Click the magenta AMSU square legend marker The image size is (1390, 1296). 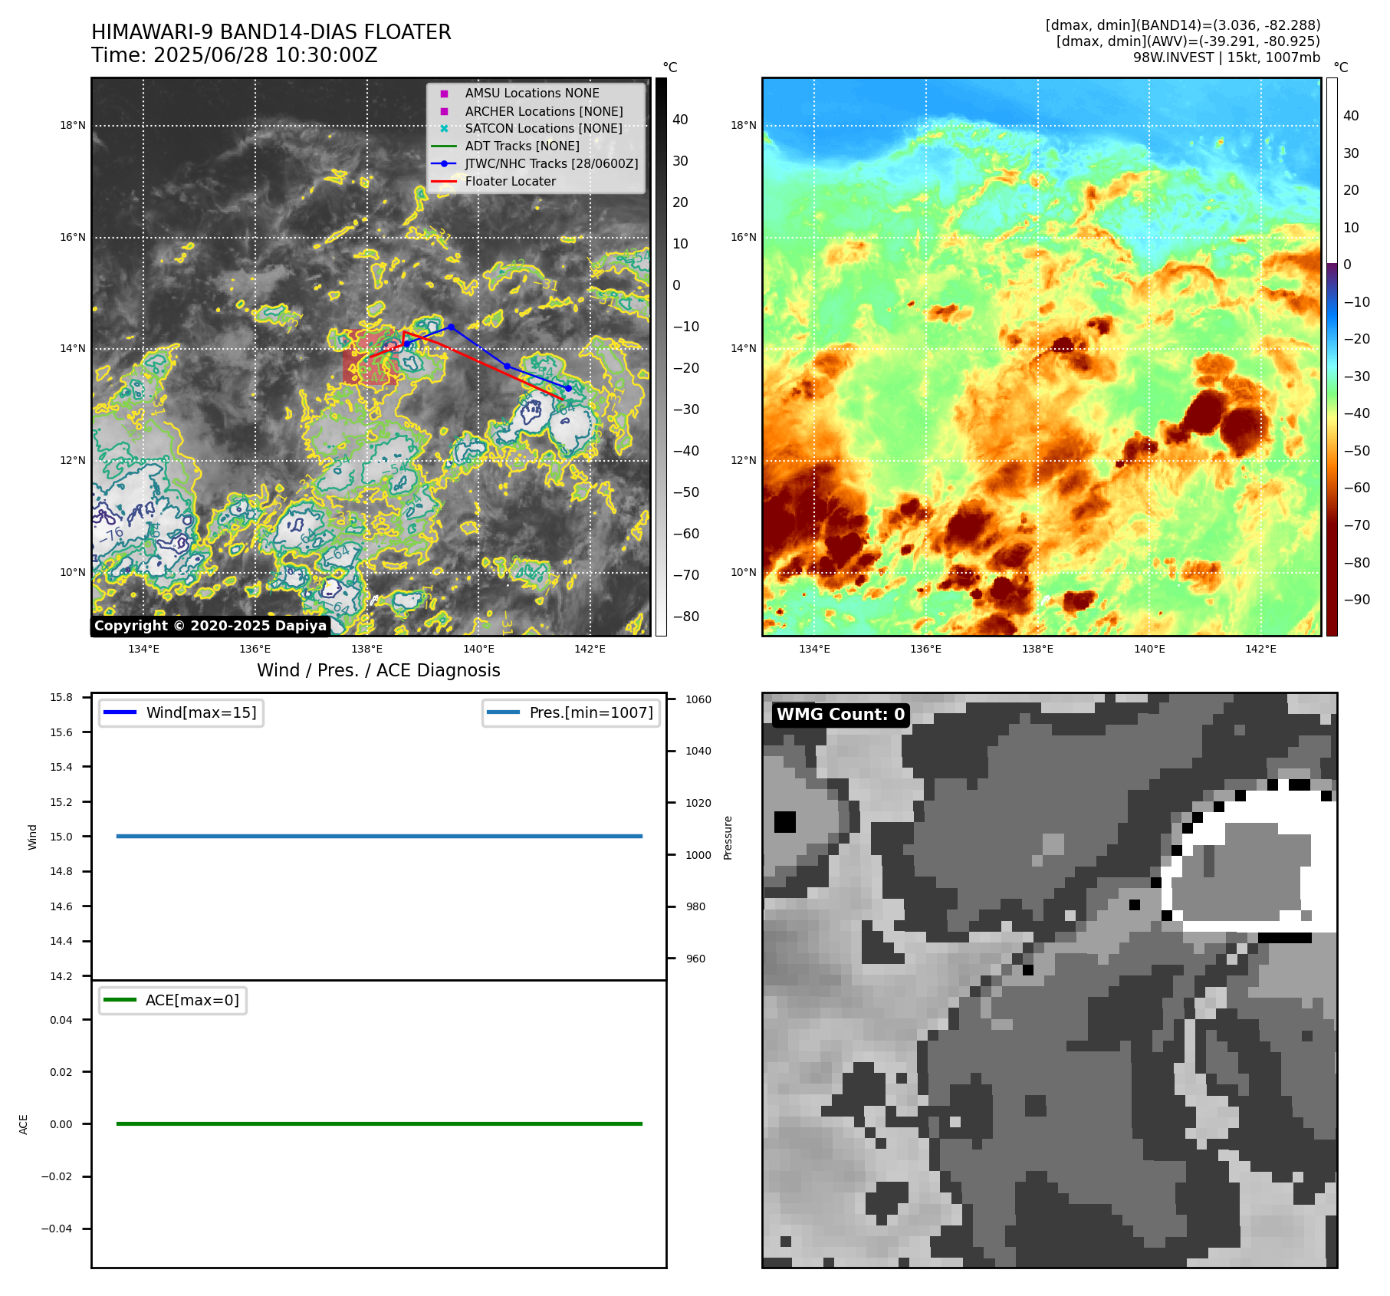point(444,94)
